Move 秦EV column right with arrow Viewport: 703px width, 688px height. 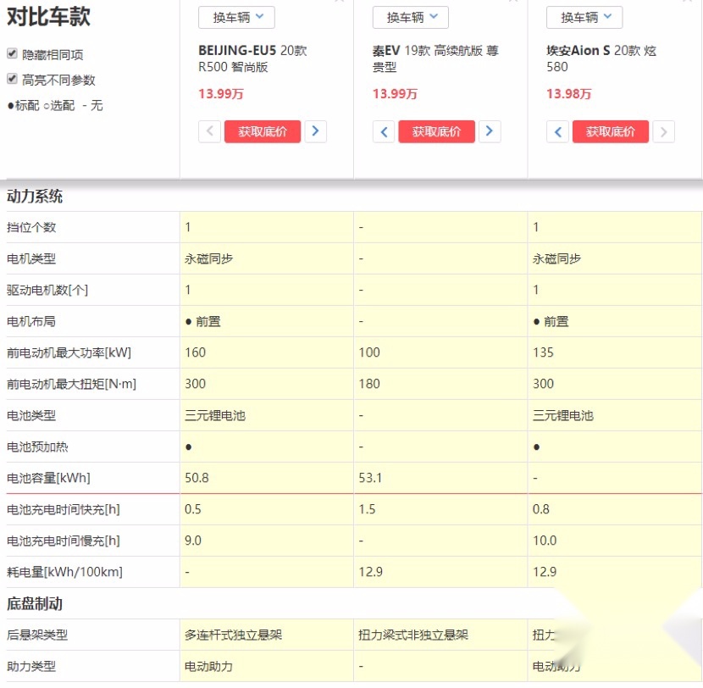[490, 131]
